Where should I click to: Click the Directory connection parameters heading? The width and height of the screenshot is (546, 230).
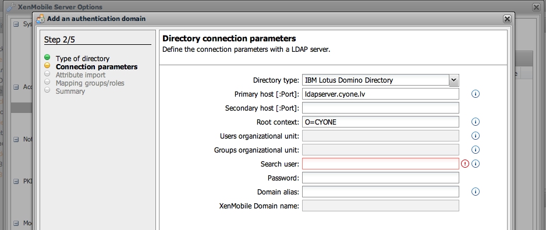229,38
